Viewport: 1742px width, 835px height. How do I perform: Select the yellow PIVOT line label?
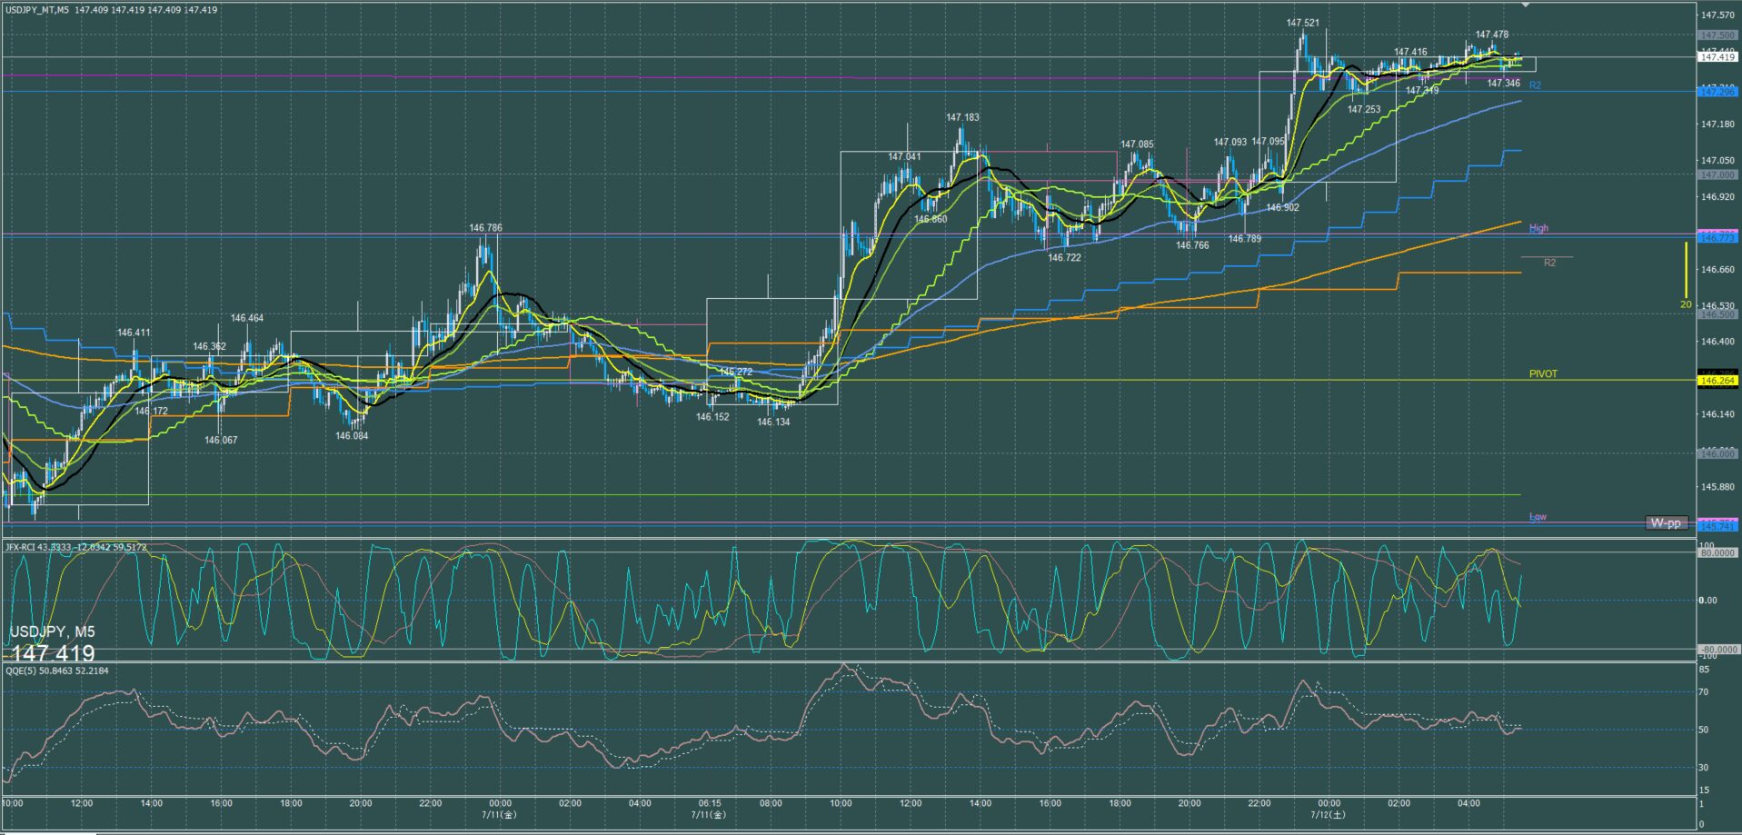[1543, 373]
